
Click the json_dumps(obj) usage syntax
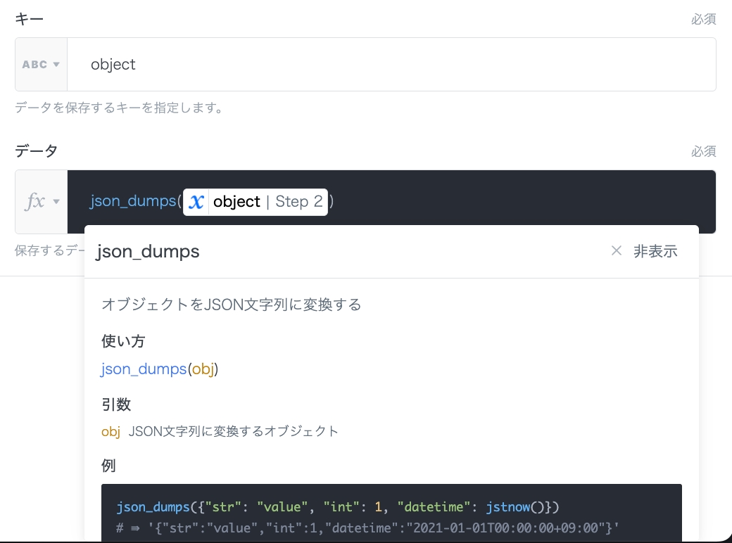coord(160,369)
